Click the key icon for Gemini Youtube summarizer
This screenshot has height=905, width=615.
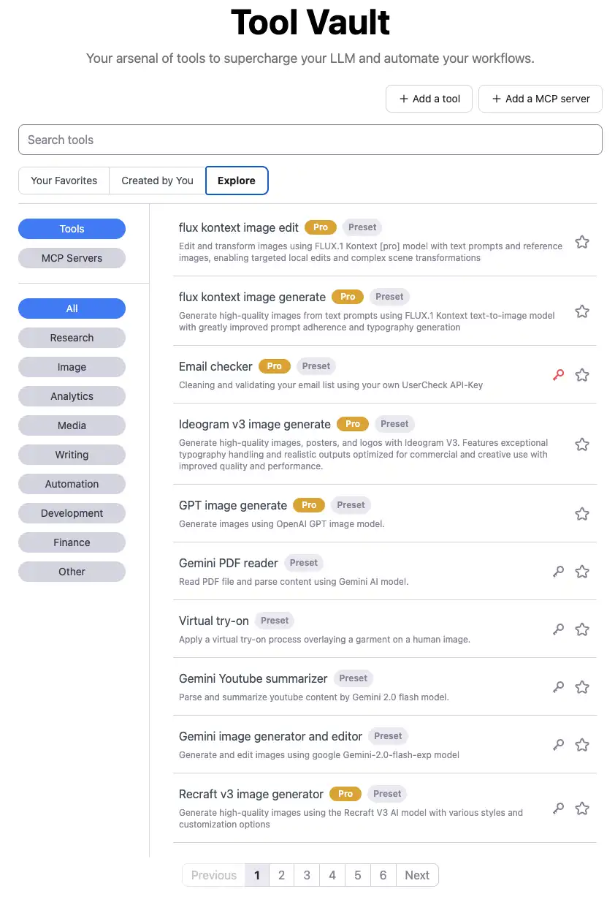[559, 687]
